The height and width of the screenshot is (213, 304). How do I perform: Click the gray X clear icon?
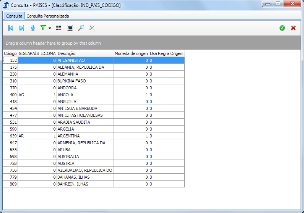[x=92, y=28]
